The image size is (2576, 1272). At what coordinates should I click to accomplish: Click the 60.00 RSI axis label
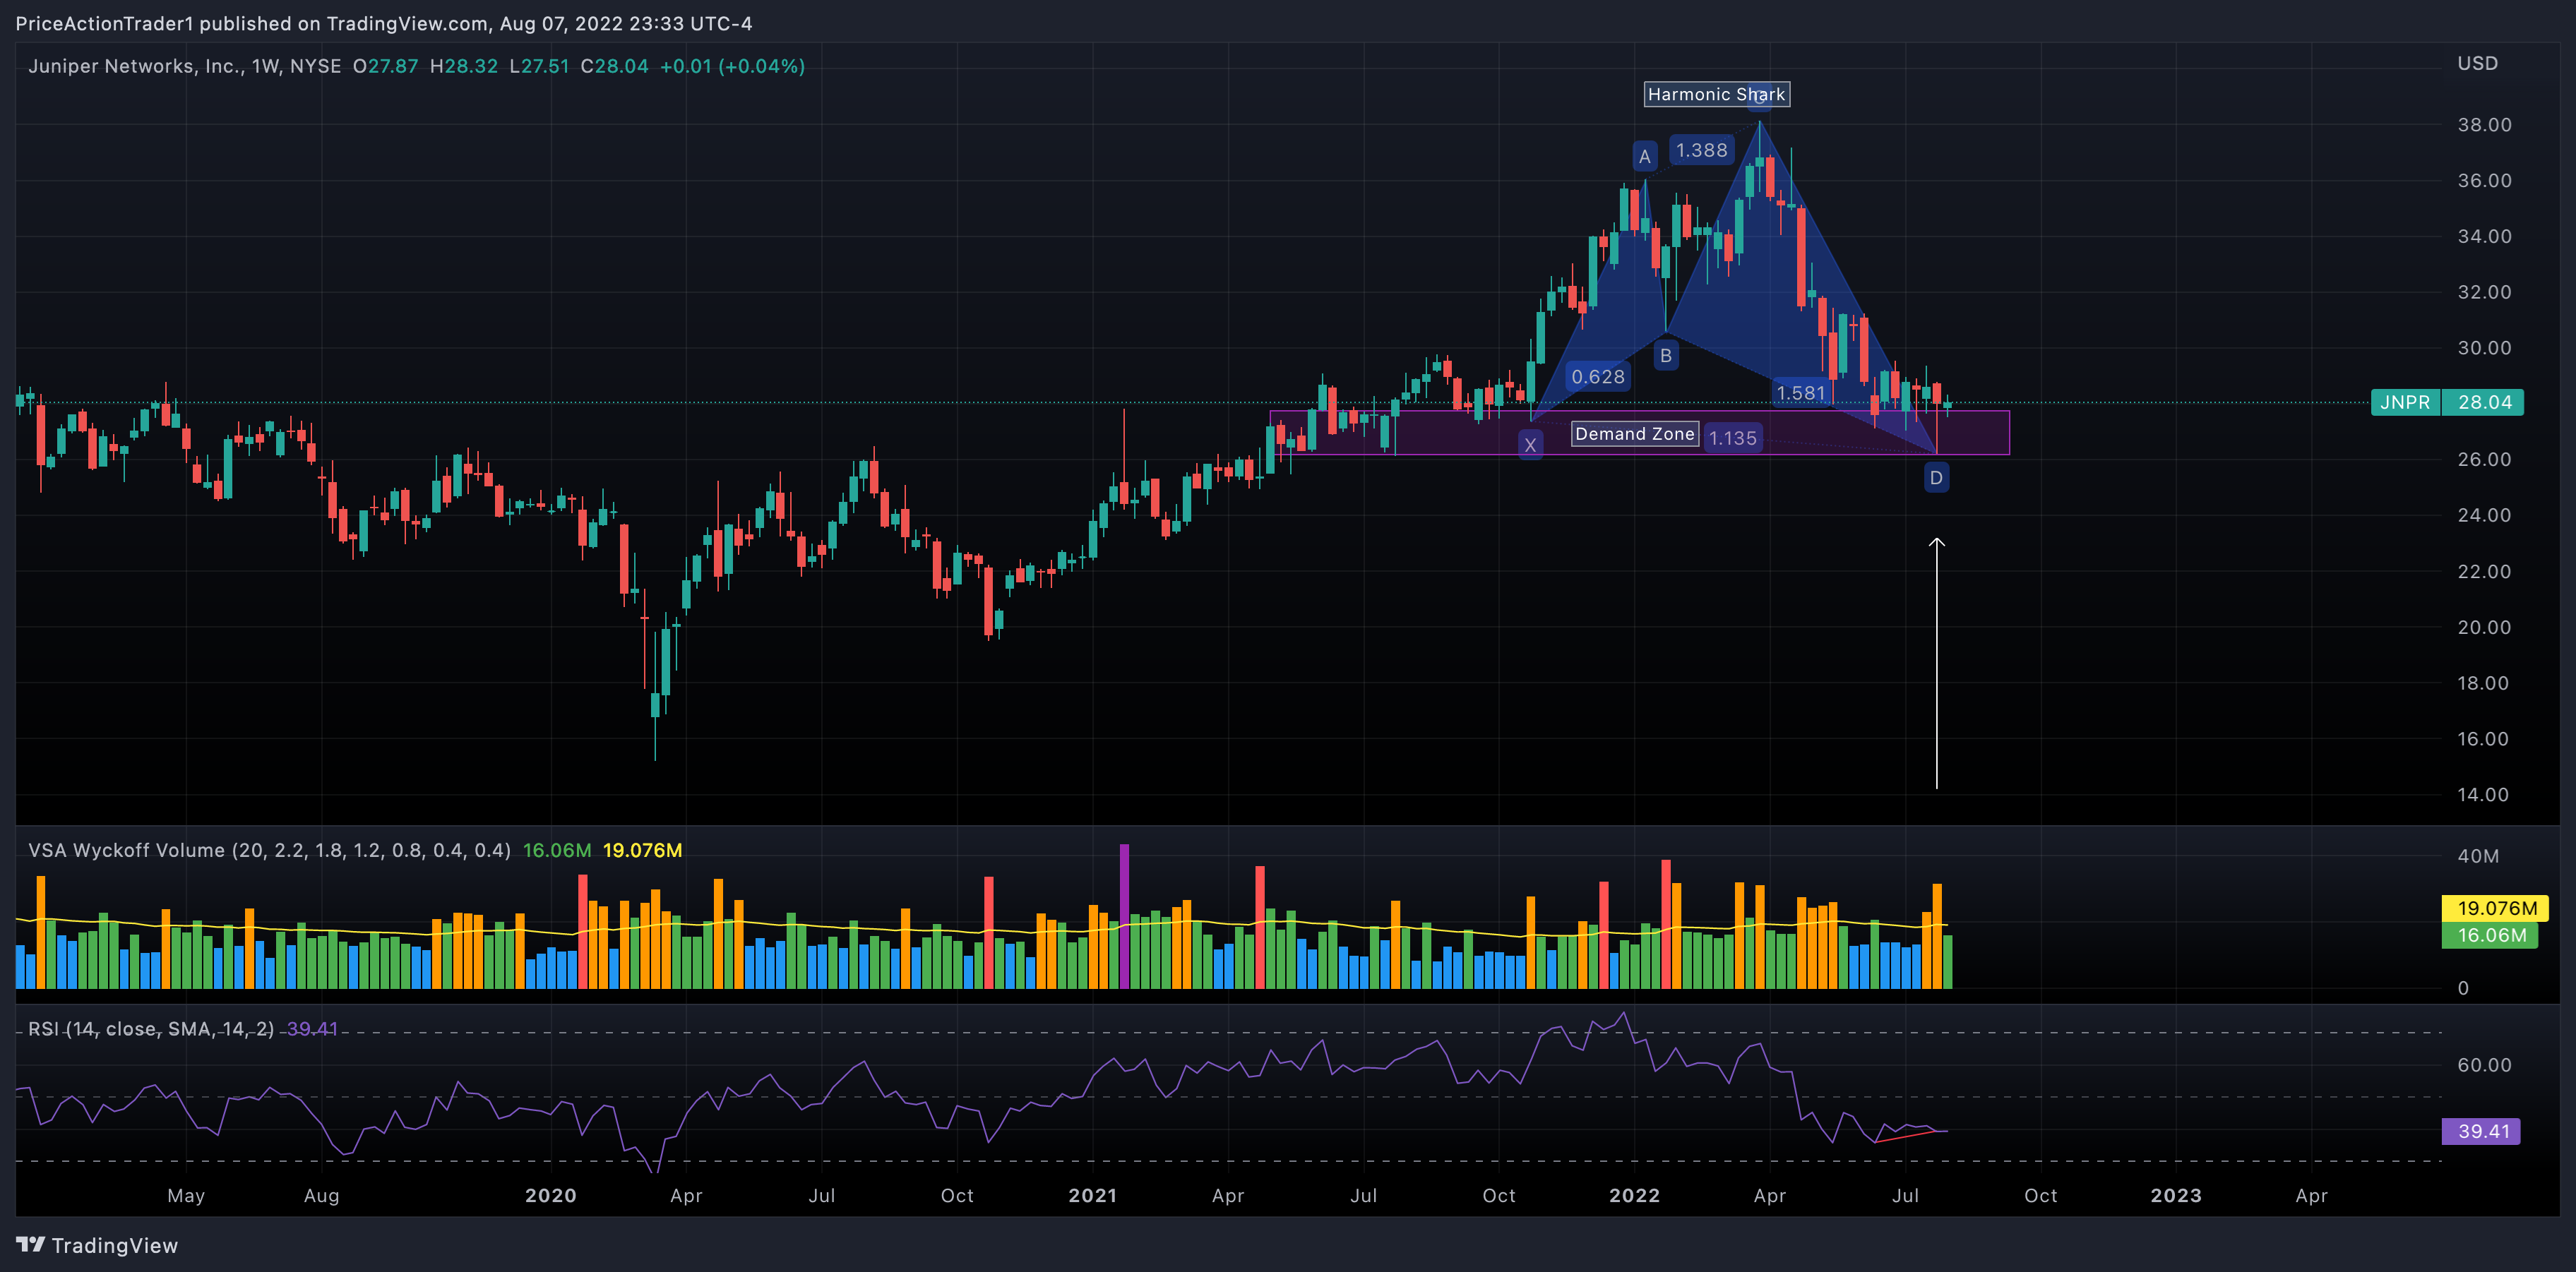click(2484, 1065)
